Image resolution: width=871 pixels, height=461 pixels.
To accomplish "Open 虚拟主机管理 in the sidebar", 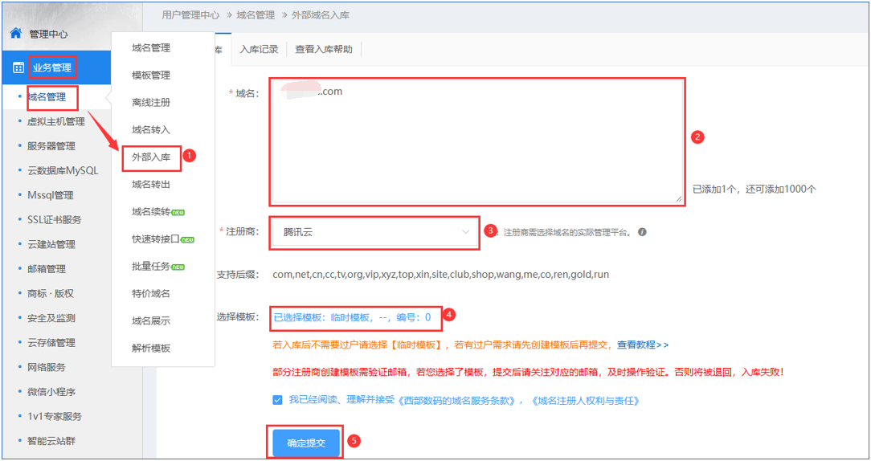I will click(x=55, y=121).
